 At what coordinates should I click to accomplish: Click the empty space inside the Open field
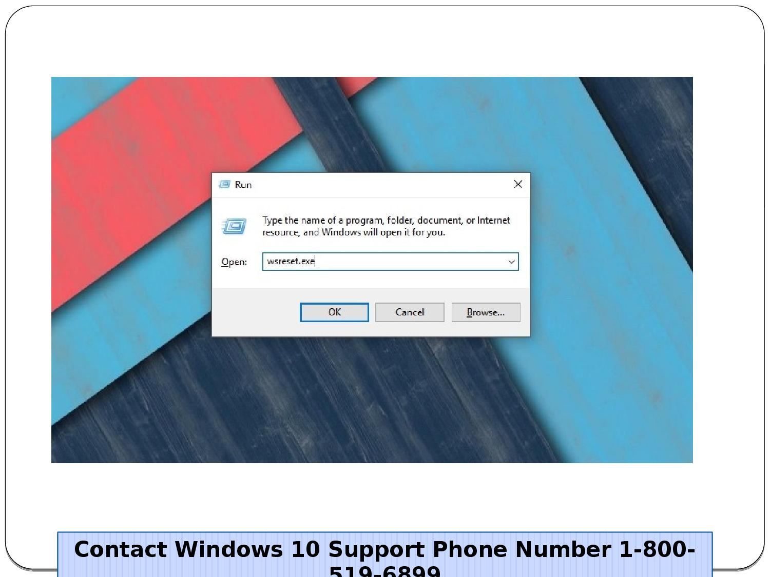411,262
